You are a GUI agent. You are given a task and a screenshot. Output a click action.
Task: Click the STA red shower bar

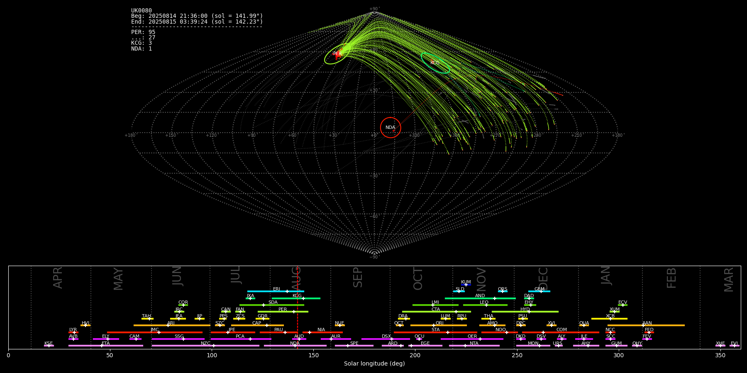point(435,332)
